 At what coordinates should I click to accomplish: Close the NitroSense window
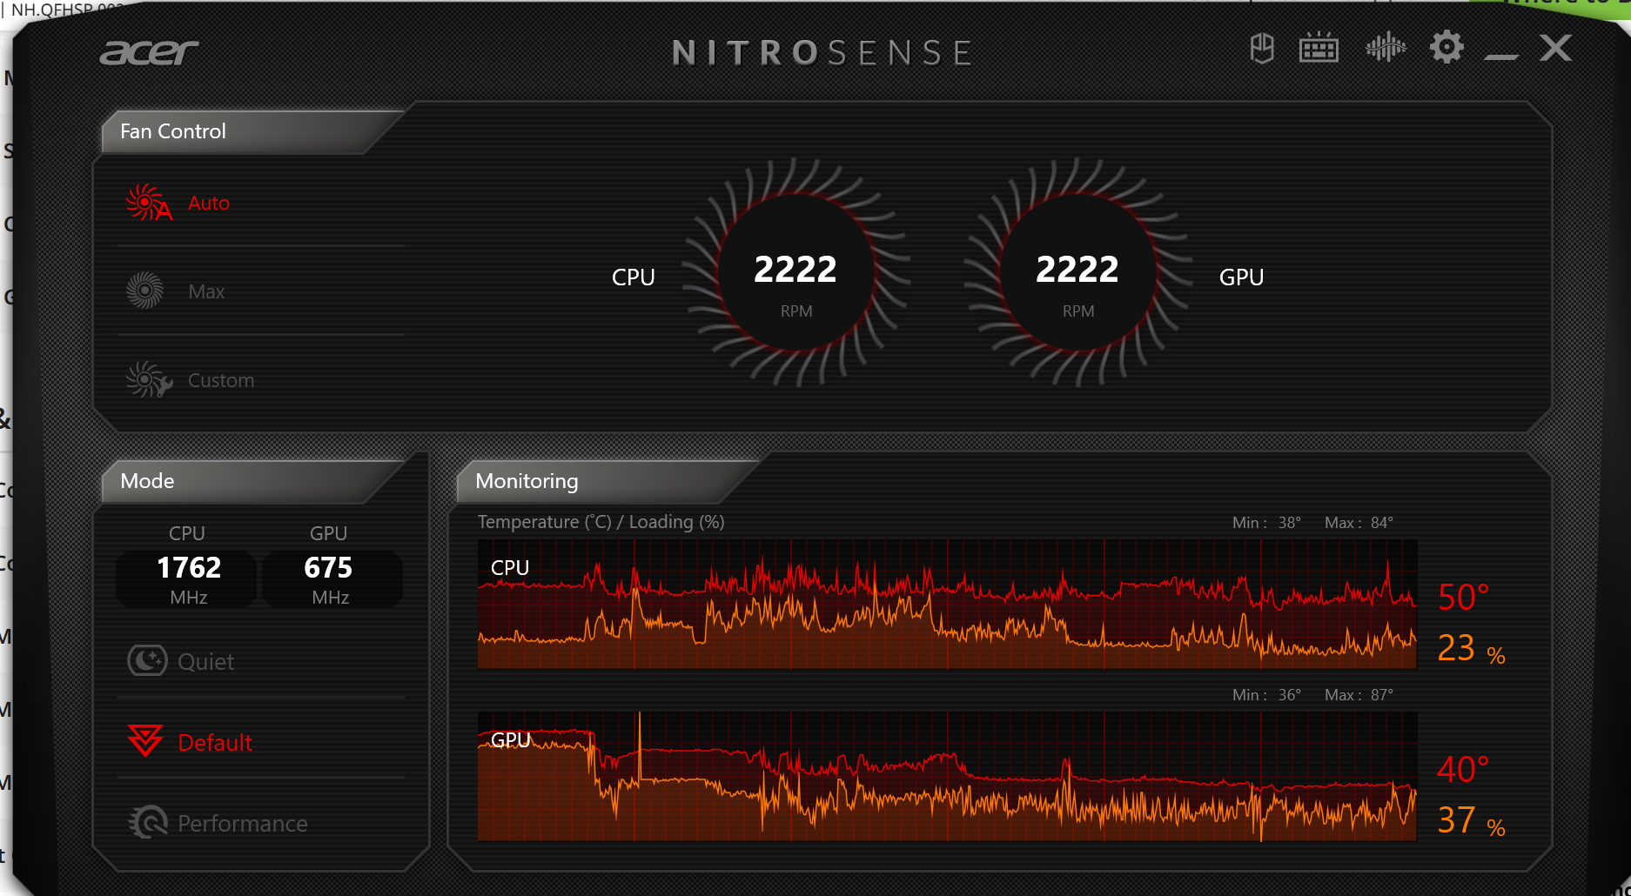pos(1555,48)
